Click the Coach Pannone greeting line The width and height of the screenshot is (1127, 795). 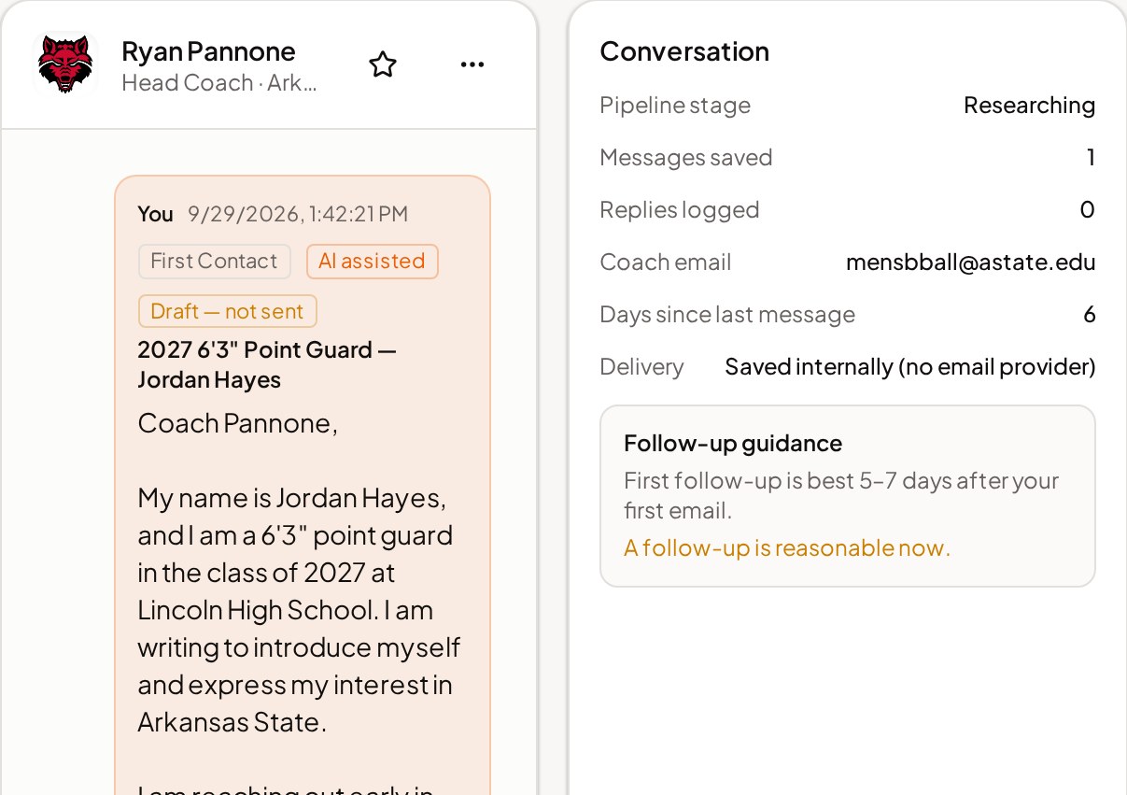pyautogui.click(x=237, y=423)
